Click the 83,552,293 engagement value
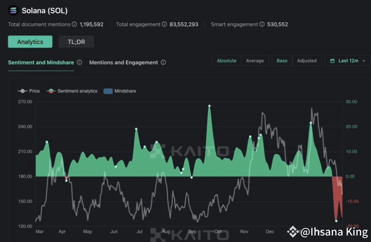Screen dimensions: 371x242 coord(184,24)
